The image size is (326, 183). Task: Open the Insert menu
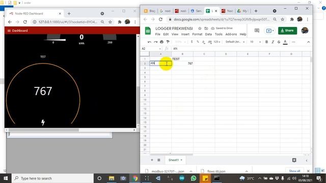(185, 34)
